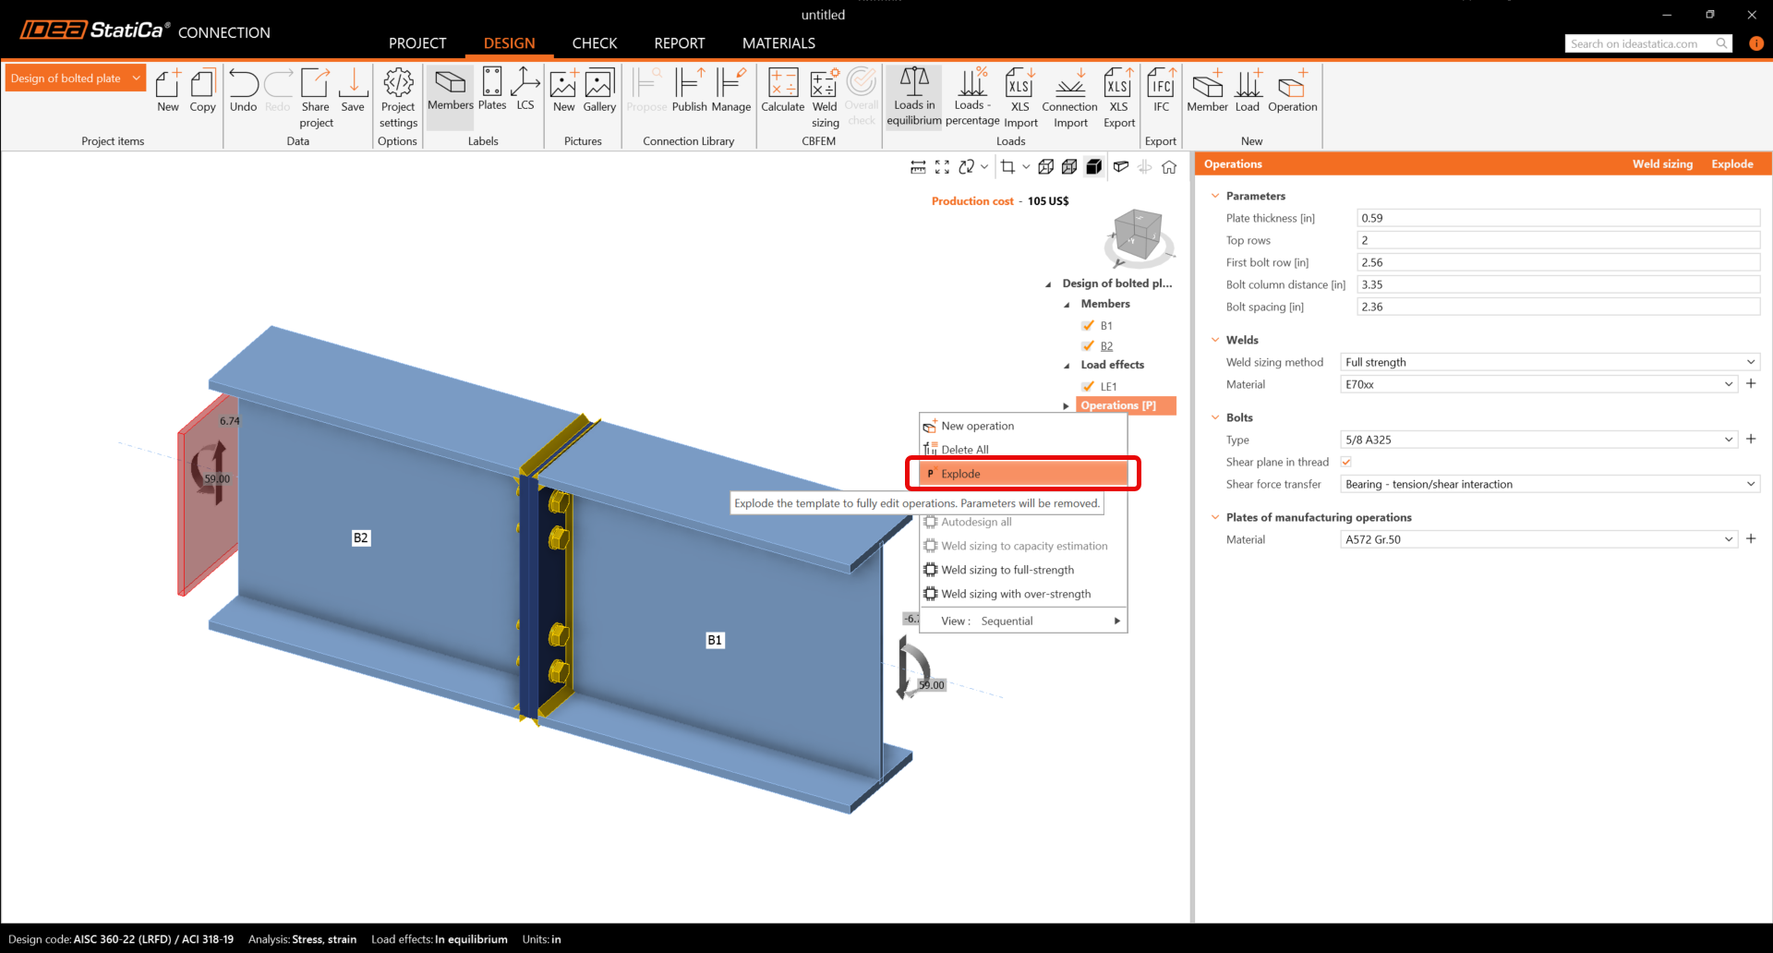Click the Plate thickness input field
1773x953 pixels.
tap(1557, 218)
